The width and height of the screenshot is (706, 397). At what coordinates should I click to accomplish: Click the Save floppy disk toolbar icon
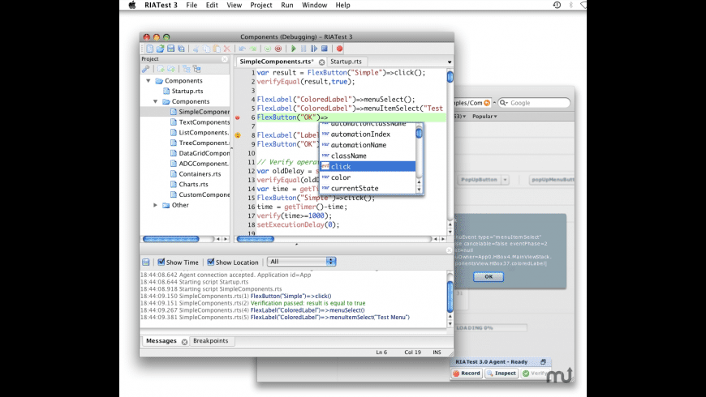(x=170, y=49)
